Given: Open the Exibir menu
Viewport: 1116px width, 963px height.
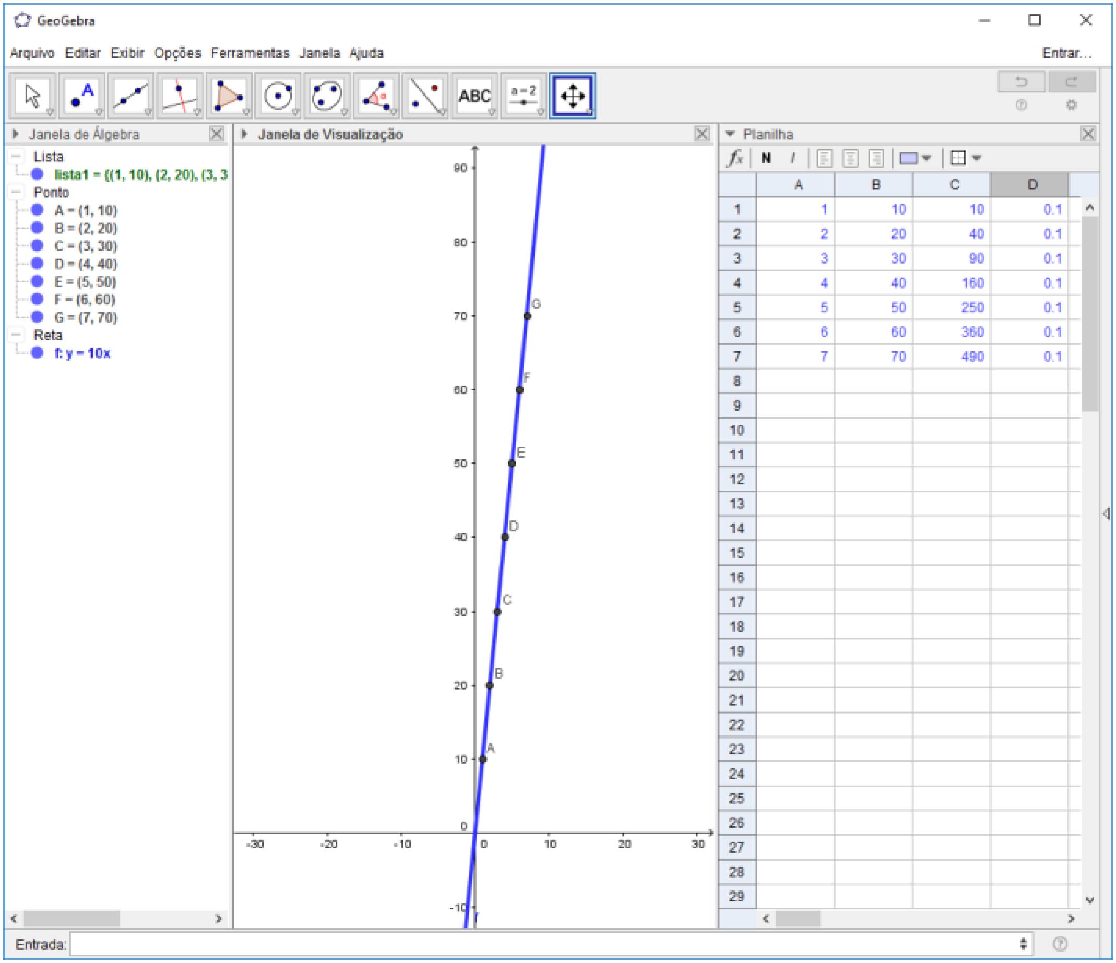Looking at the screenshot, I should click(127, 53).
